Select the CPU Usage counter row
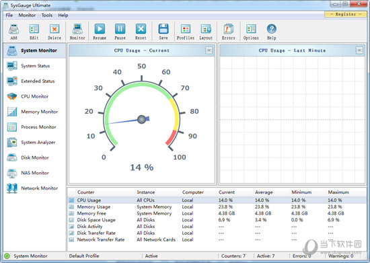The height and width of the screenshot is (263, 370). [x=217, y=200]
